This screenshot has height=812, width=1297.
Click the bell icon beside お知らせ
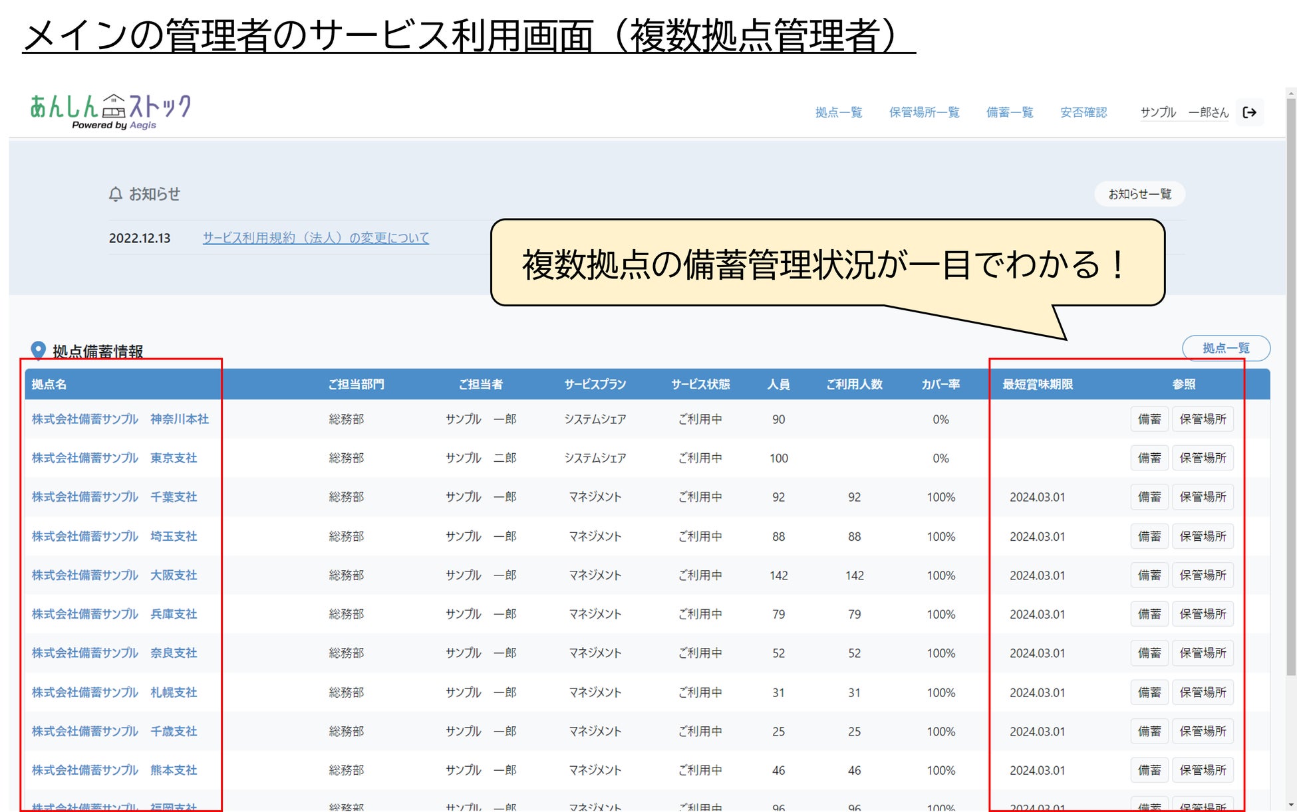click(116, 194)
